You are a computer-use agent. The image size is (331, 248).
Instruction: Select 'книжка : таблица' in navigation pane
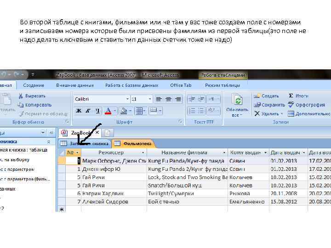tap(23, 150)
